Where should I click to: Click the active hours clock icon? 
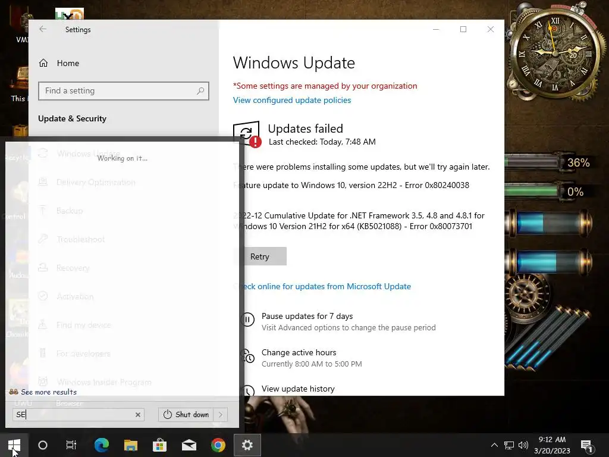pyautogui.click(x=247, y=356)
